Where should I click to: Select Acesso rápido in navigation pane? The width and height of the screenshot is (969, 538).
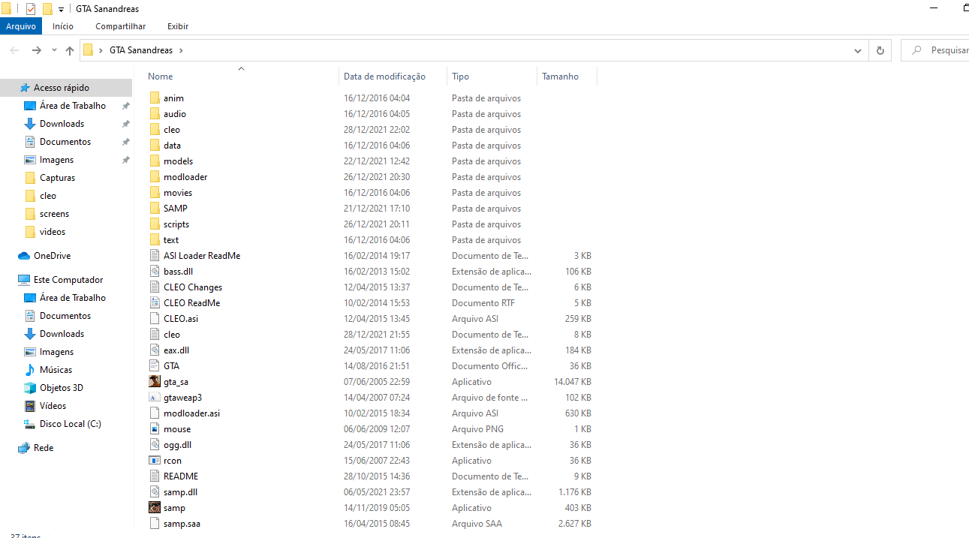[x=61, y=88]
